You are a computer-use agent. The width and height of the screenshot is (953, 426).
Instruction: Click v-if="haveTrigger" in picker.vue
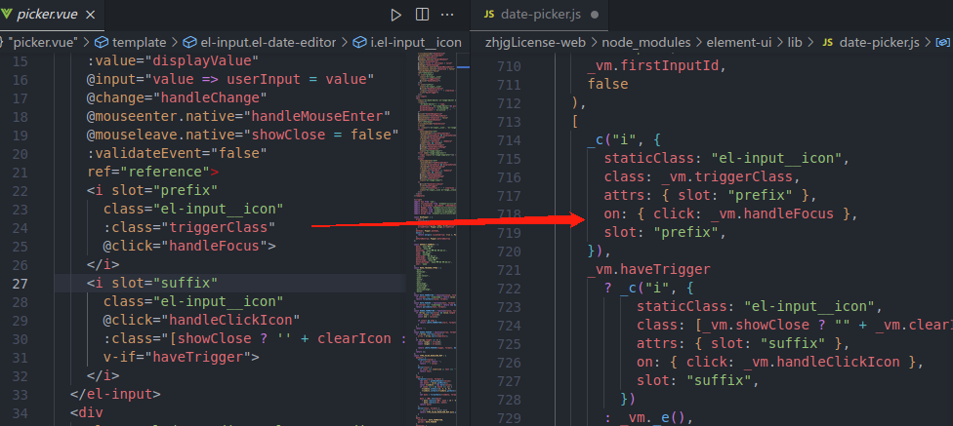click(181, 357)
